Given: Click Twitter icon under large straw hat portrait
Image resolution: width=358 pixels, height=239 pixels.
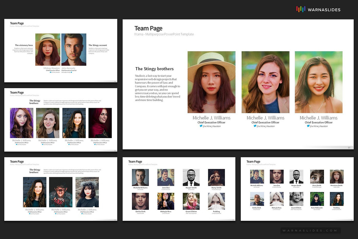Looking at the screenshot, I should coord(201,126).
